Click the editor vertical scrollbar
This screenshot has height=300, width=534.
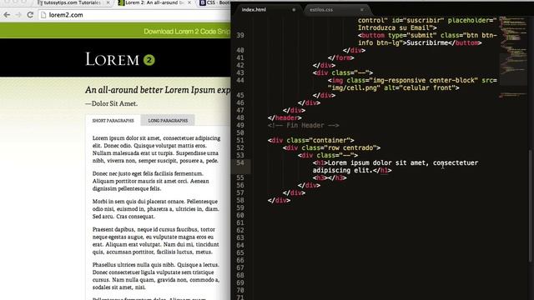click(531, 206)
